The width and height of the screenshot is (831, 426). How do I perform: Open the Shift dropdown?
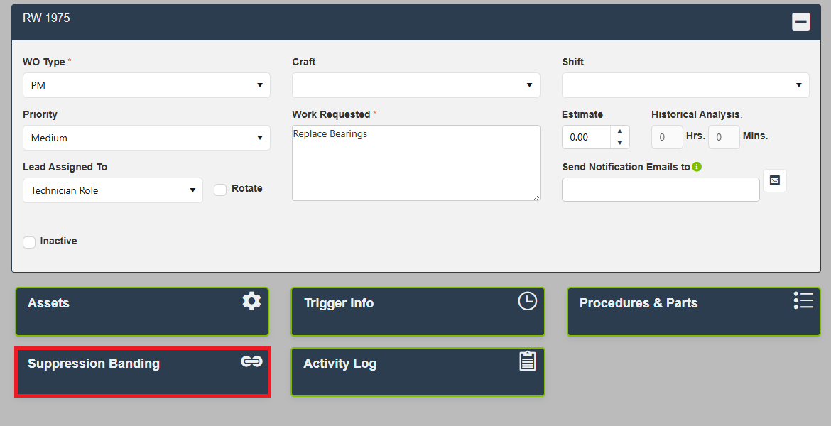pyautogui.click(x=685, y=85)
